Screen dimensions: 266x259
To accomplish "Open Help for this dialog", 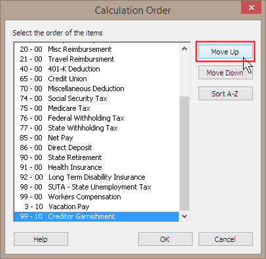I will pyautogui.click(x=41, y=239).
